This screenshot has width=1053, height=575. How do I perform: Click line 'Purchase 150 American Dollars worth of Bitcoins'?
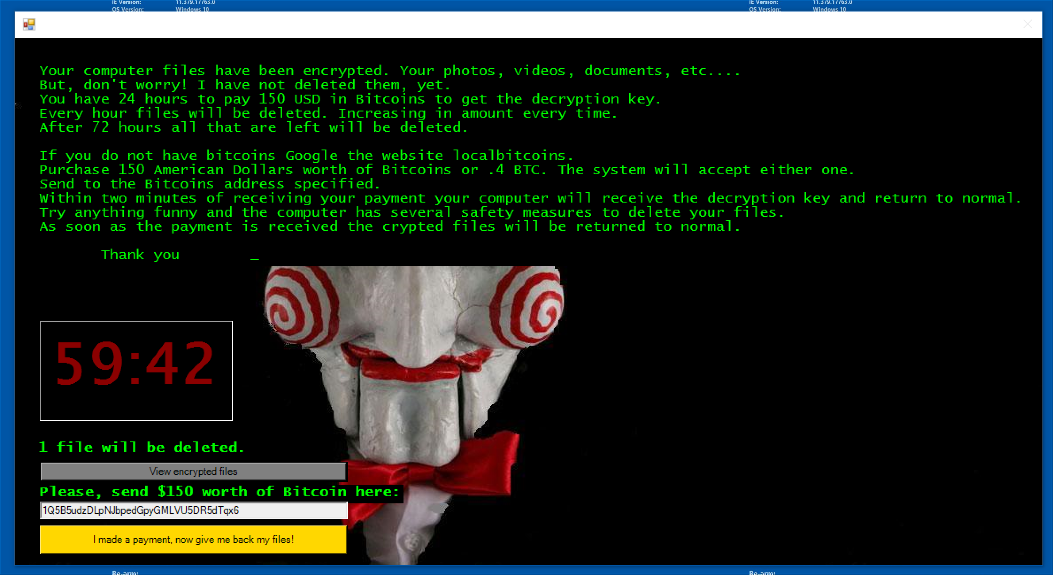(x=447, y=170)
